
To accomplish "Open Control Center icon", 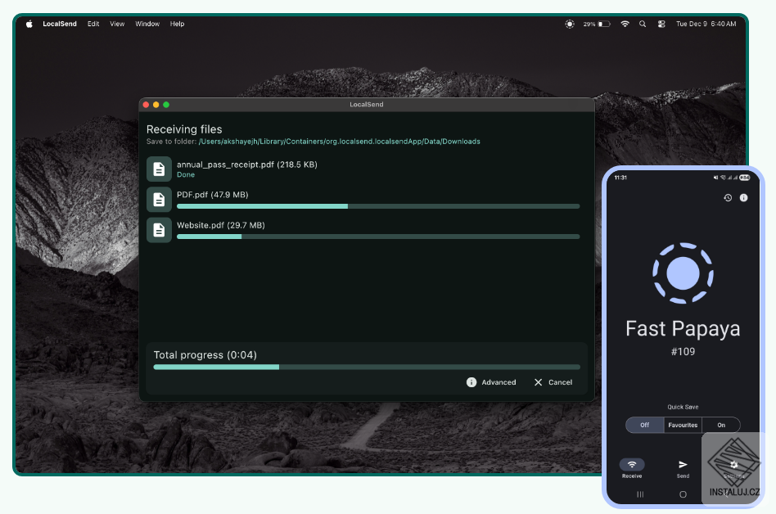I will click(661, 24).
